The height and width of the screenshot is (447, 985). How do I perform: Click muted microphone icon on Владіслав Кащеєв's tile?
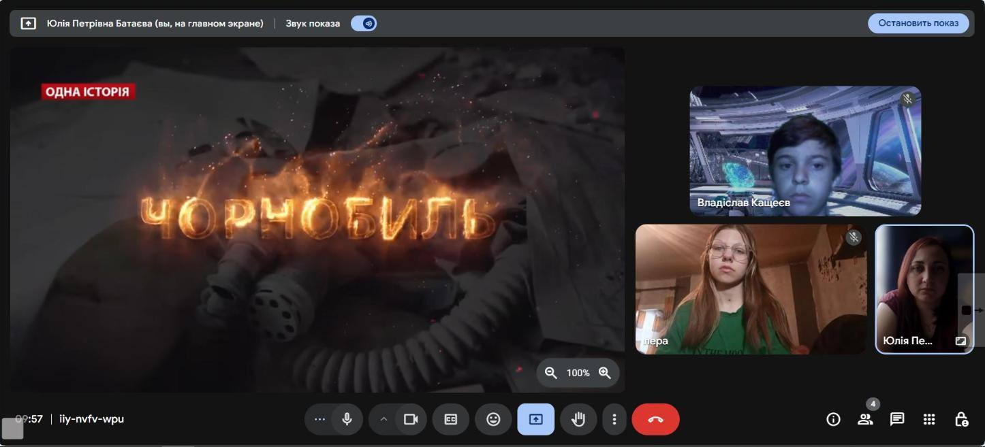pyautogui.click(x=907, y=99)
